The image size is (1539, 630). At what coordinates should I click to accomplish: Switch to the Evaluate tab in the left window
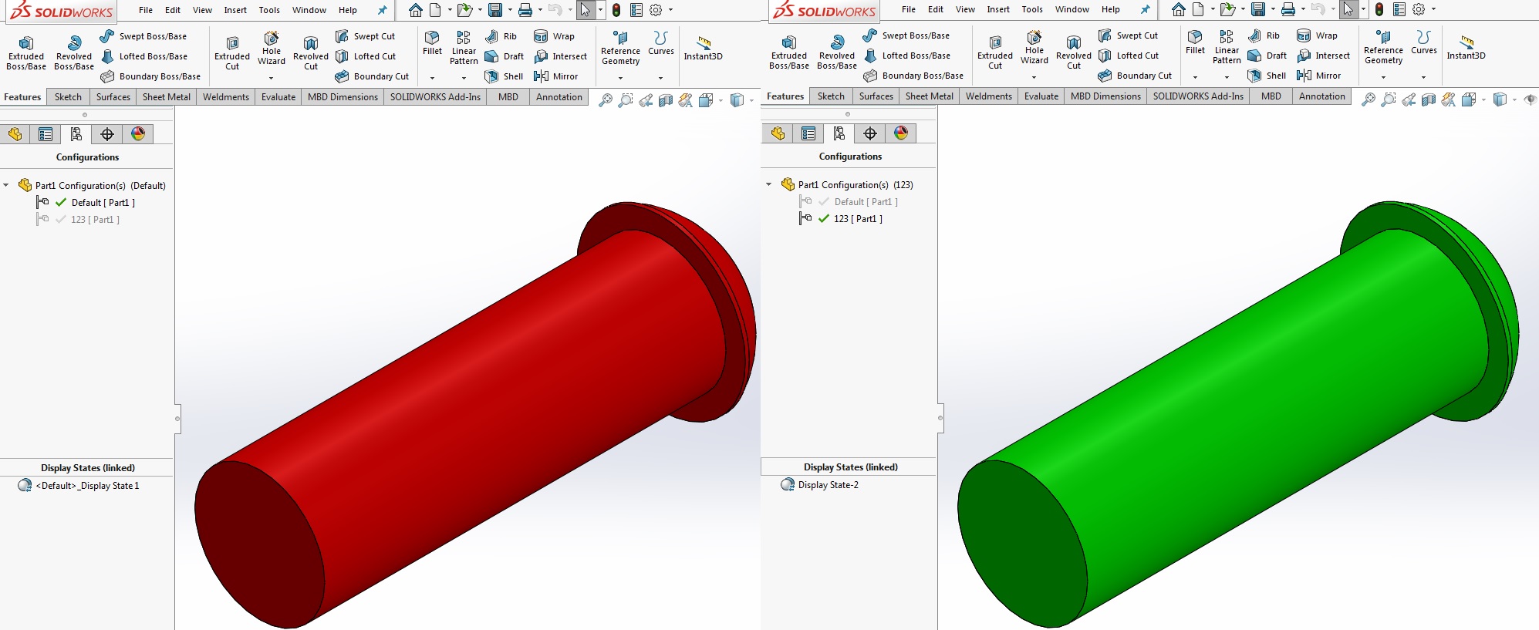pyautogui.click(x=278, y=97)
